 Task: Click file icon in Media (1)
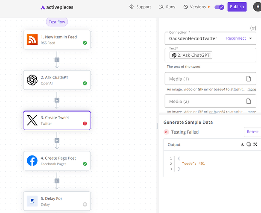[249, 79]
